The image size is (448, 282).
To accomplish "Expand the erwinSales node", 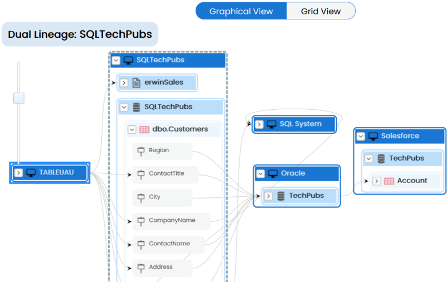I will click(124, 82).
